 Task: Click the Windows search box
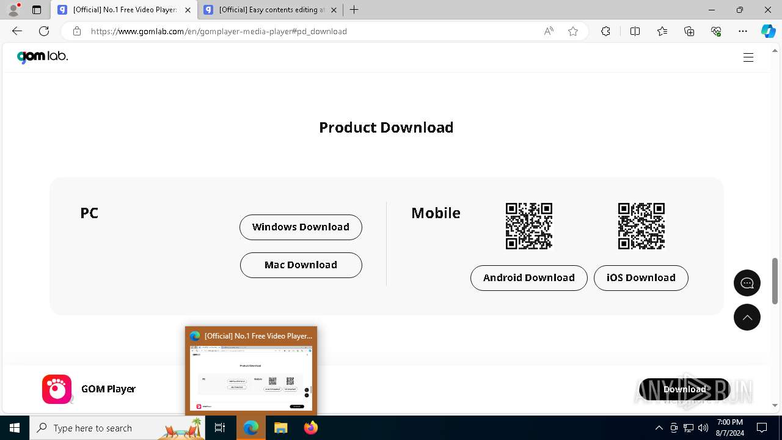point(117,428)
